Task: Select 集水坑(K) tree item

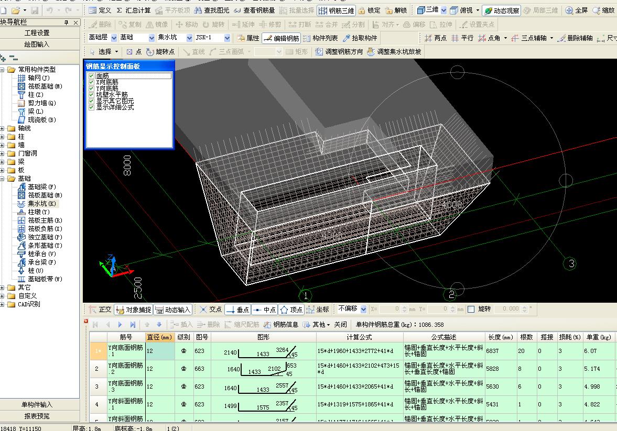Action: (x=38, y=204)
